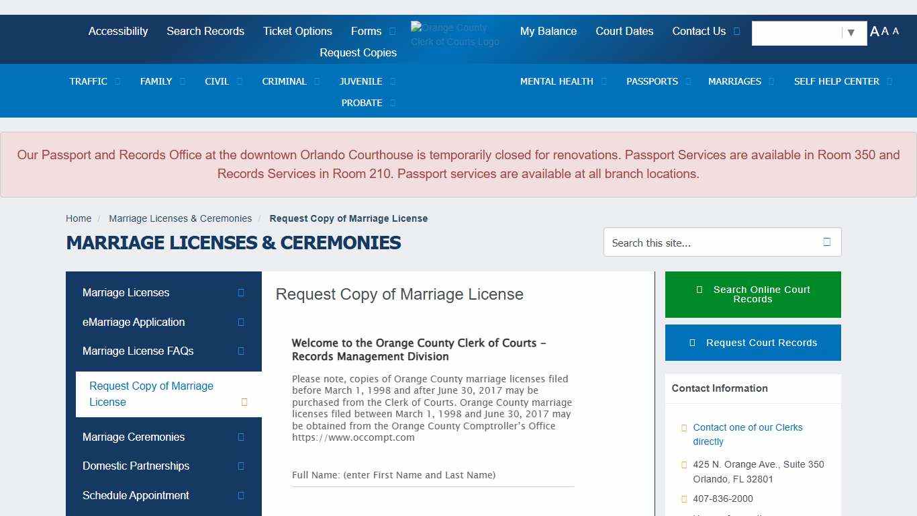917x516 pixels.
Task: Click the Orange County Clerk logo
Action: [x=455, y=34]
